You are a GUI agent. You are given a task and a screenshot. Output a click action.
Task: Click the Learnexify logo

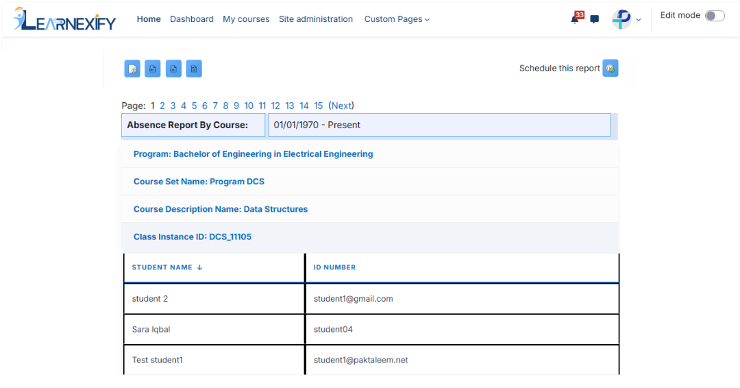click(x=64, y=19)
